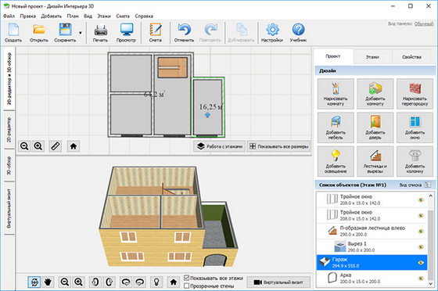Zoom in on the 2D plan
This screenshot has height=291, width=438.
(x=38, y=146)
